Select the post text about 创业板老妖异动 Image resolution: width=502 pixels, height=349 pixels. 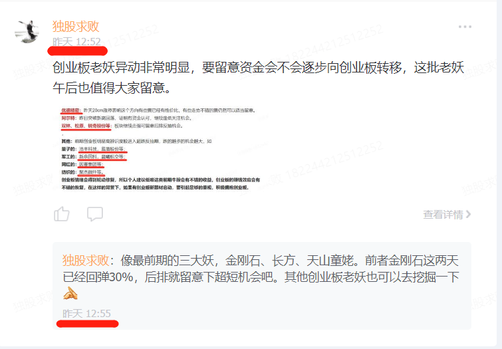click(259, 78)
